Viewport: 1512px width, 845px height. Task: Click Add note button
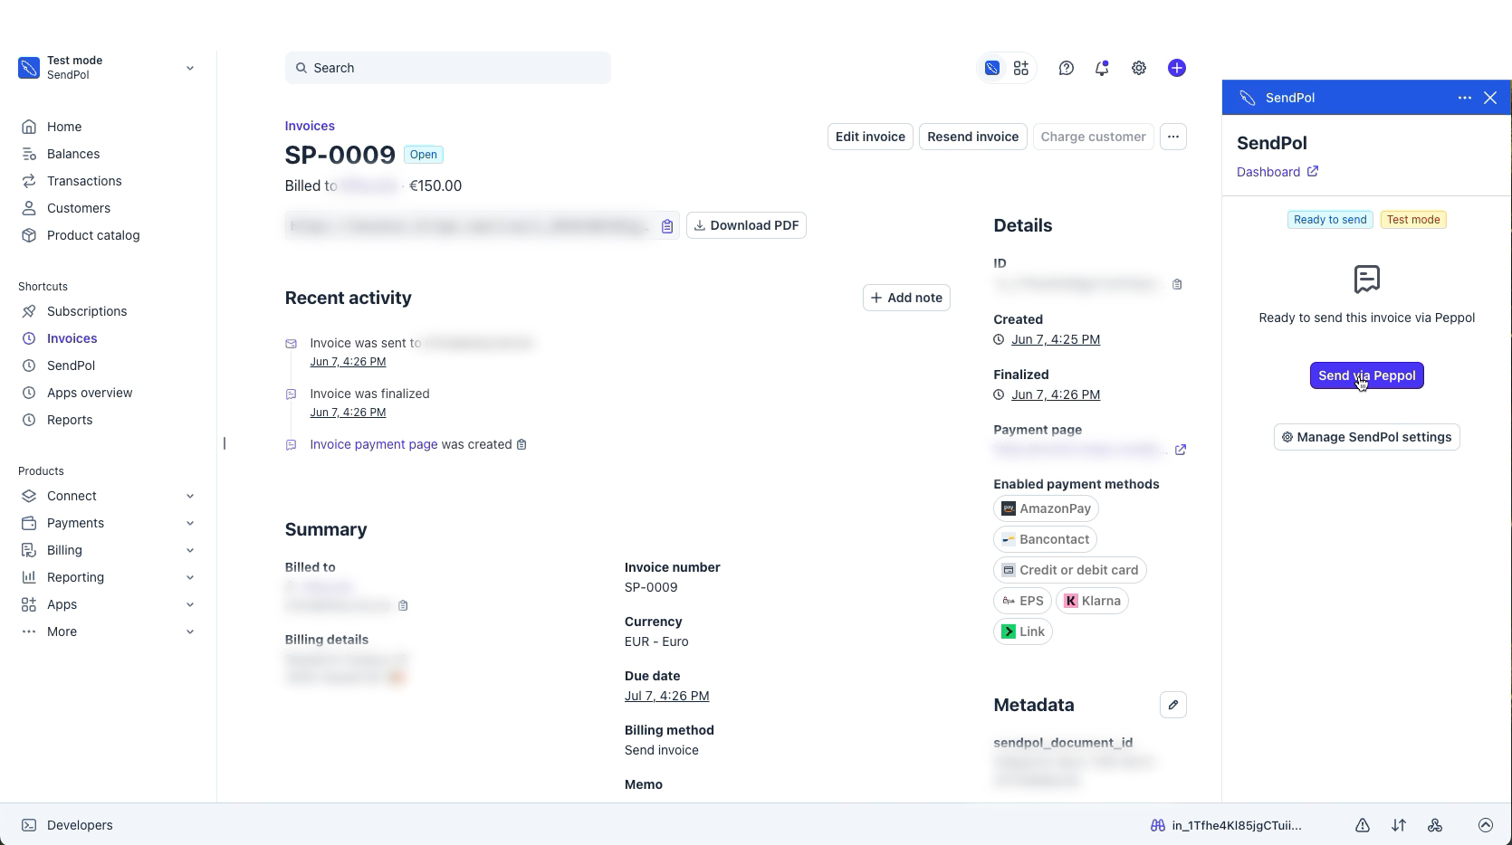906,298
